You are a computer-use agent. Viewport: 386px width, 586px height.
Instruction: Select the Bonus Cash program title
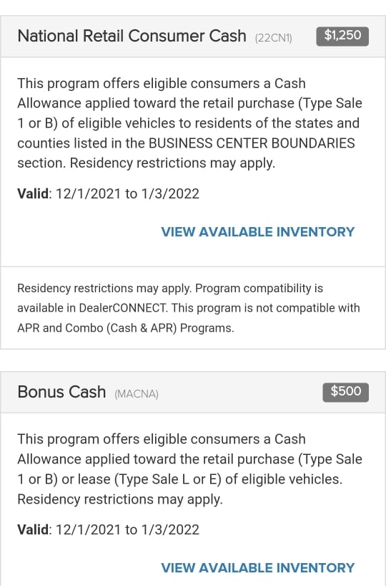pyautogui.click(x=61, y=392)
